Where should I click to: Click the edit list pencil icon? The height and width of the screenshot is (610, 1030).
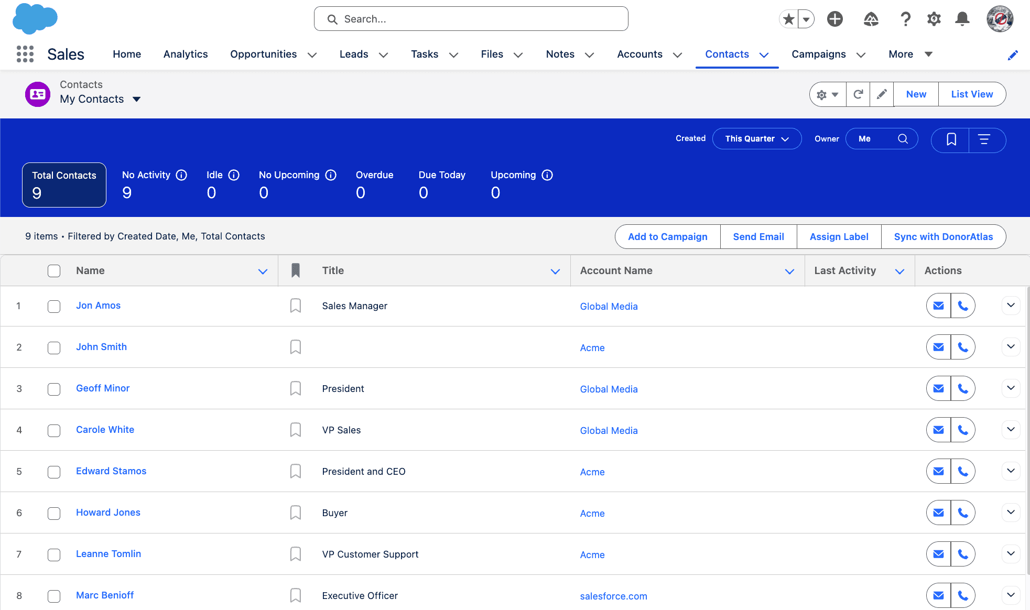pos(882,94)
